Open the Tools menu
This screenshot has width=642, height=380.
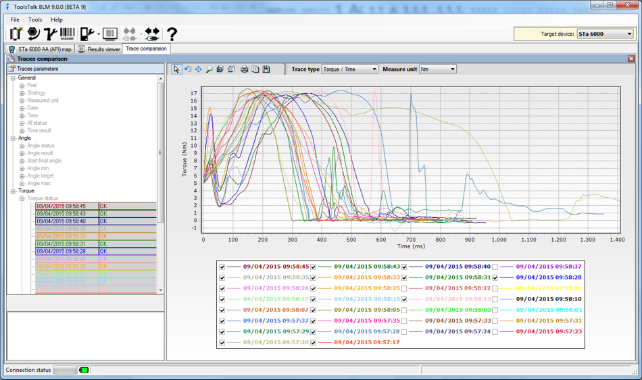[x=34, y=20]
